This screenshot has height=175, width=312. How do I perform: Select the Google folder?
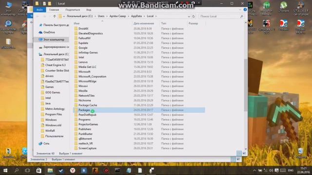coord(83,48)
